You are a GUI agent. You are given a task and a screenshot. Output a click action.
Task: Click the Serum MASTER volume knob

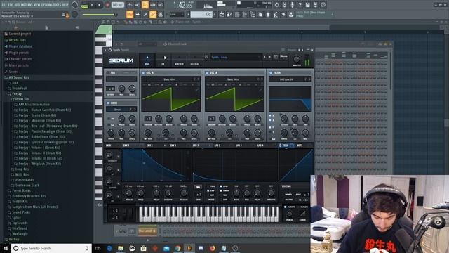[x=297, y=59]
